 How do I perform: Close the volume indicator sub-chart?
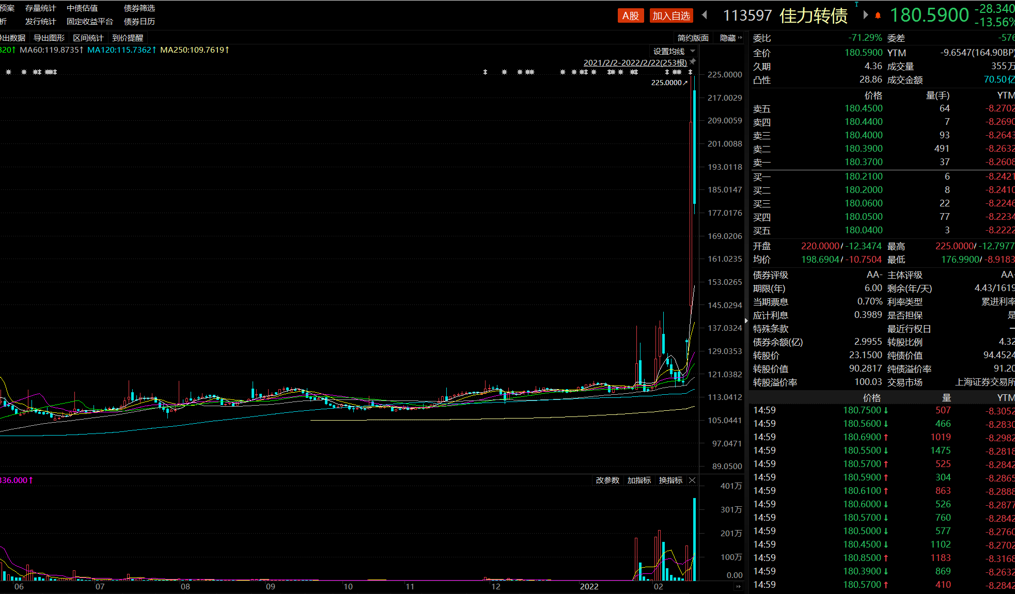(x=692, y=480)
